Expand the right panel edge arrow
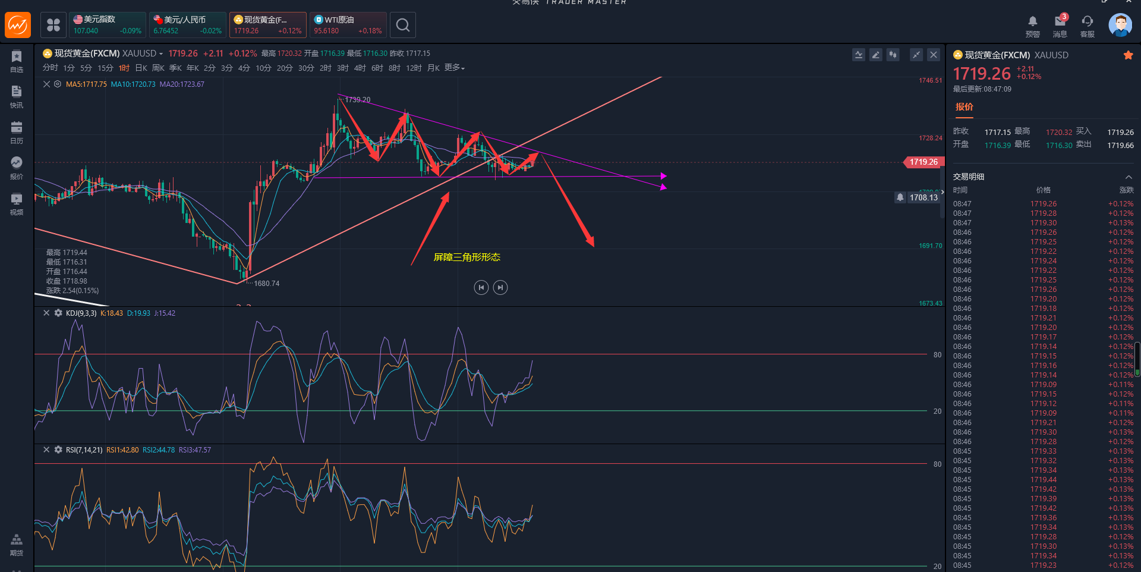 click(943, 191)
